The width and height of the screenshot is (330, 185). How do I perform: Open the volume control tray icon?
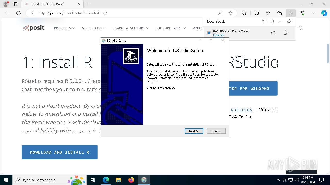point(297,180)
